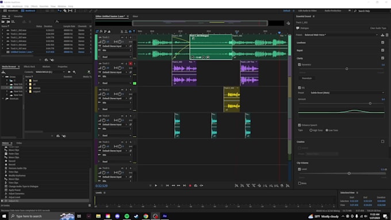Toggle the Clarity checkbox in Essential Sound
This screenshot has width=391, height=220.
(x=382, y=58)
